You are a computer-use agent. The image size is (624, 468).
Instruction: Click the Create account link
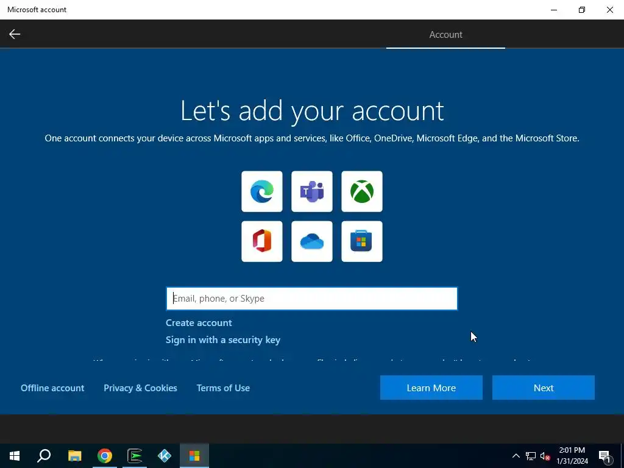[x=199, y=323]
